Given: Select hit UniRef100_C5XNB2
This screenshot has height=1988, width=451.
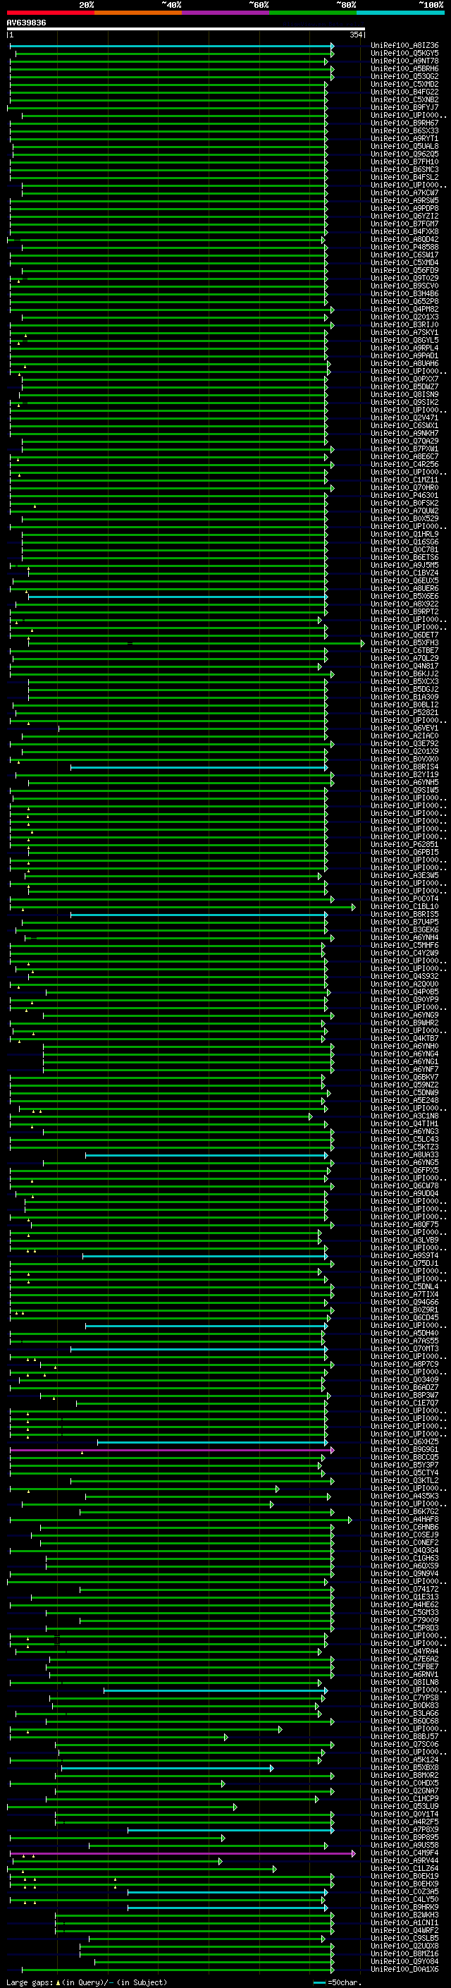Looking at the screenshot, I should coord(404,99).
